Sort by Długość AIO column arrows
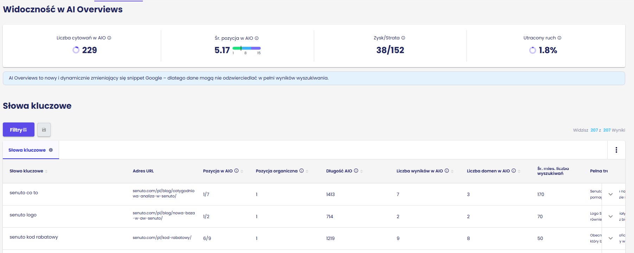The image size is (634, 253). click(x=361, y=171)
